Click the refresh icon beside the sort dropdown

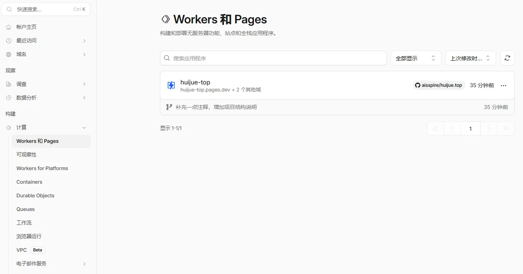coord(507,58)
